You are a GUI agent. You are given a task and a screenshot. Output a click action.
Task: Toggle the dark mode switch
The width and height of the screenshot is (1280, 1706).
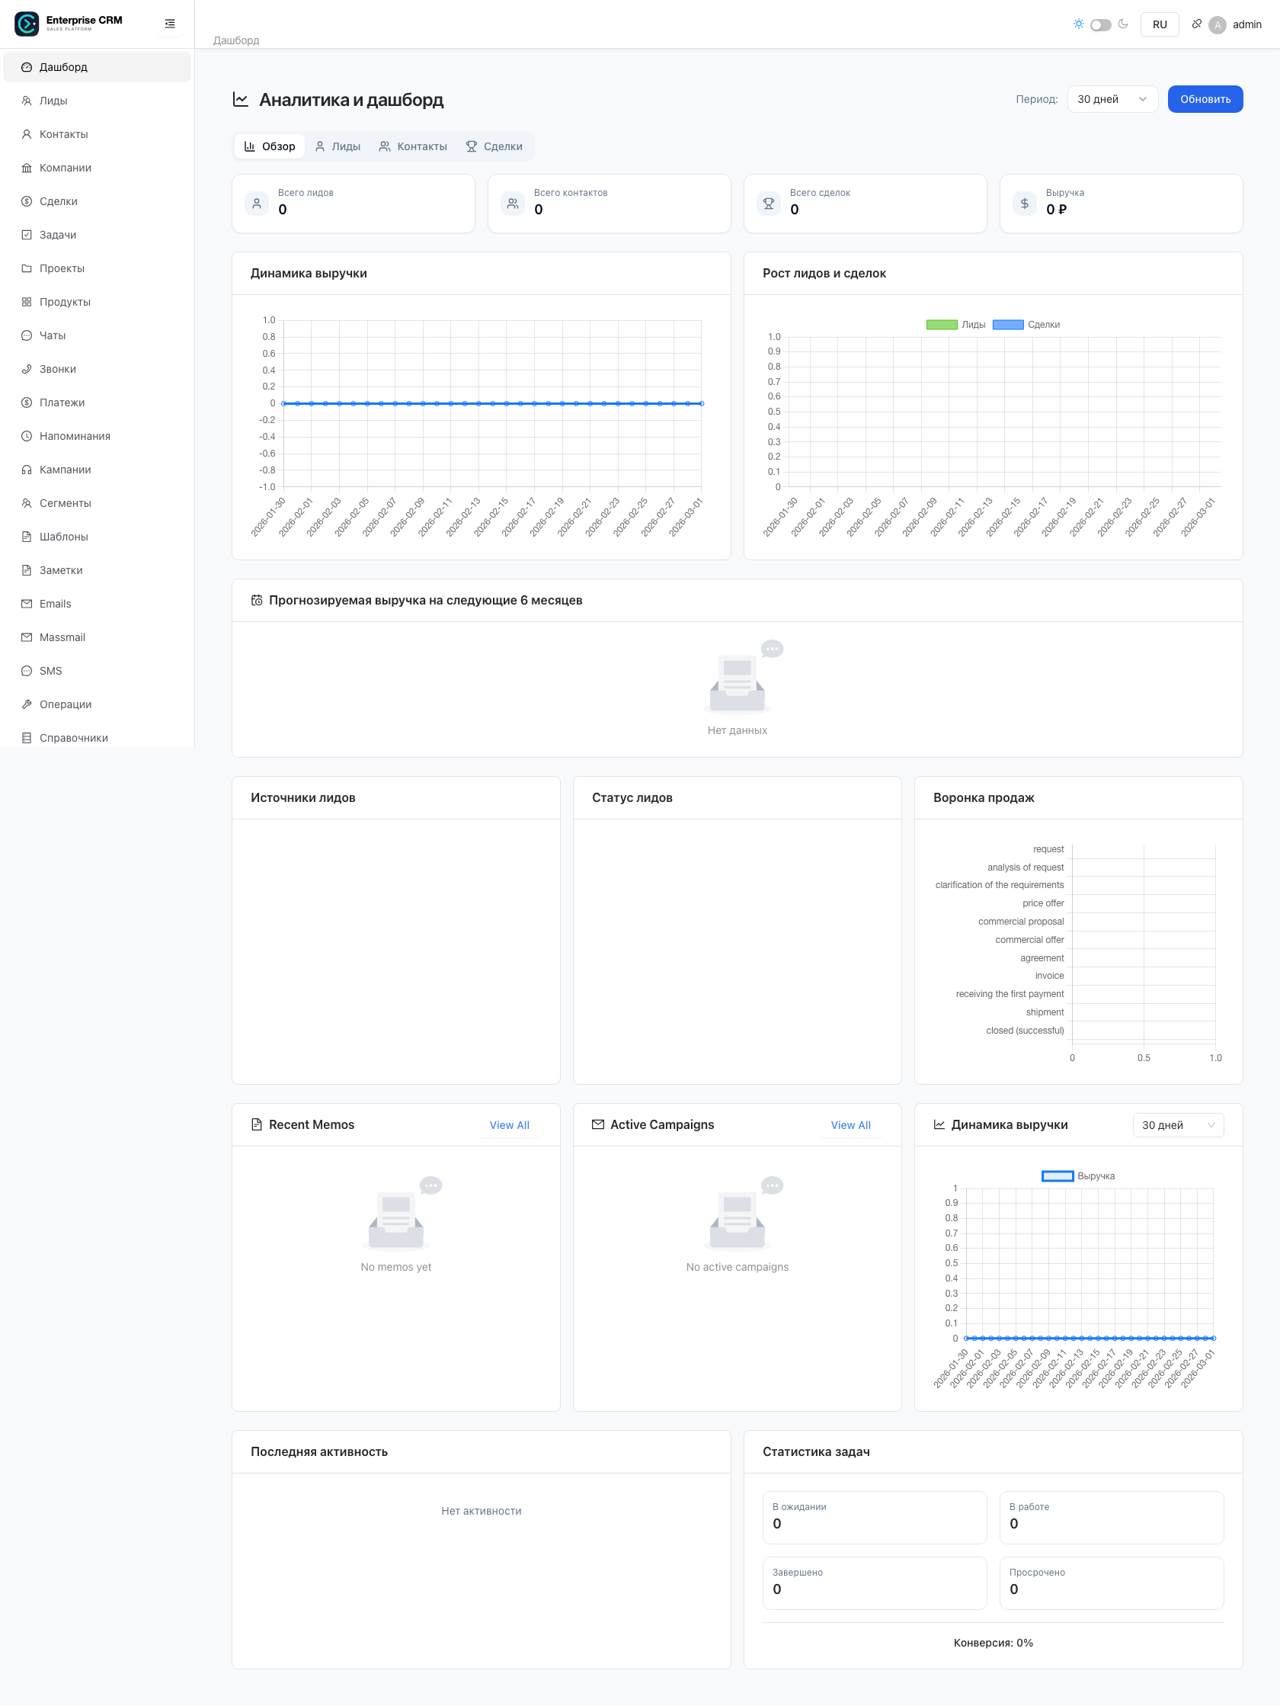pos(1100,24)
